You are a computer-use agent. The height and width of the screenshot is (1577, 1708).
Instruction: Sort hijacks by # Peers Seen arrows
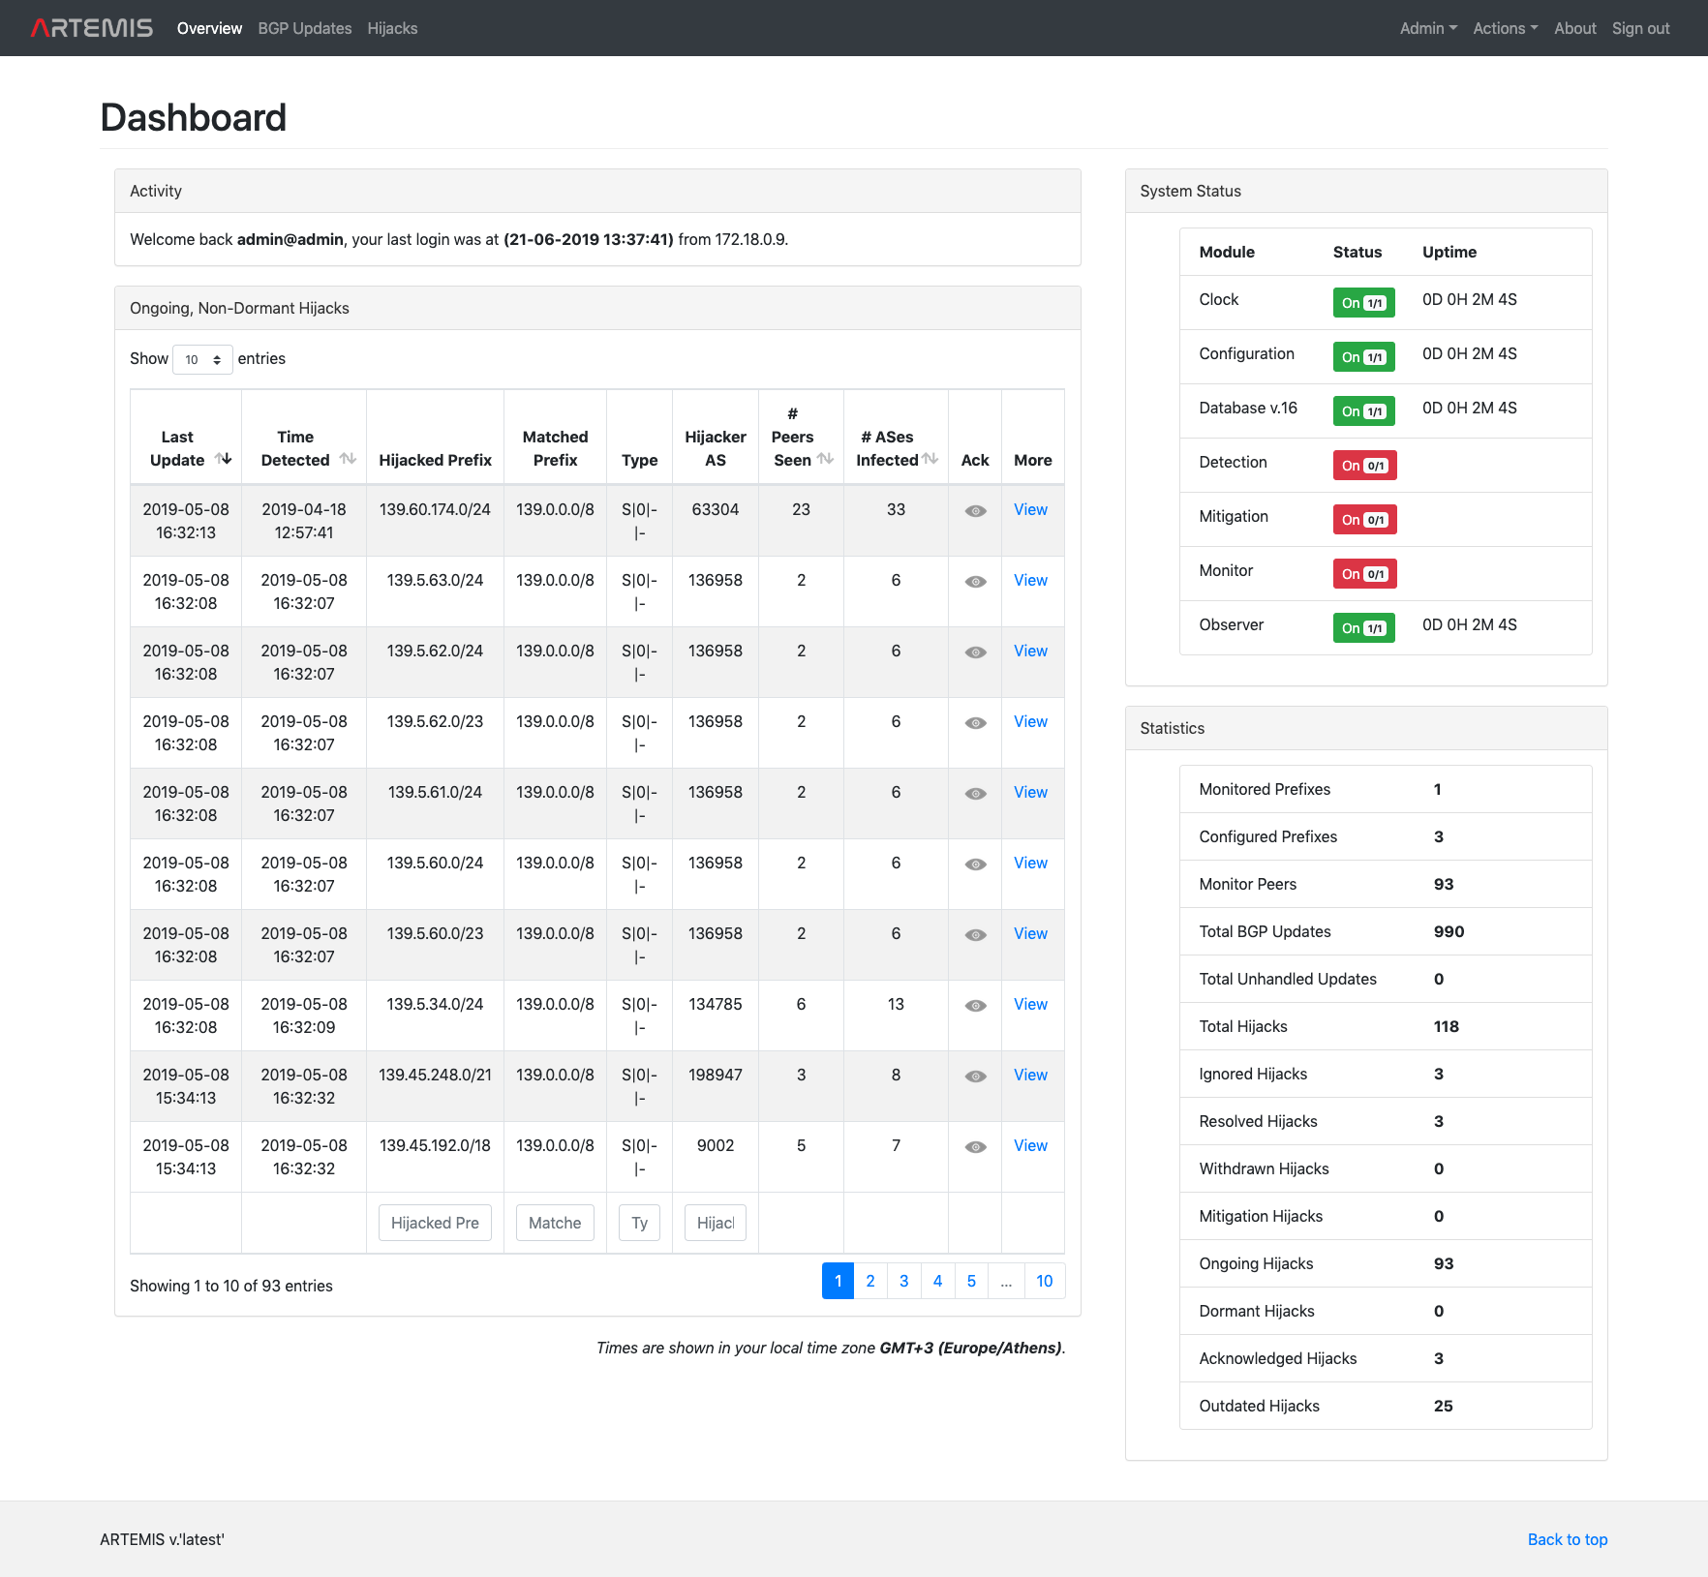(x=827, y=460)
